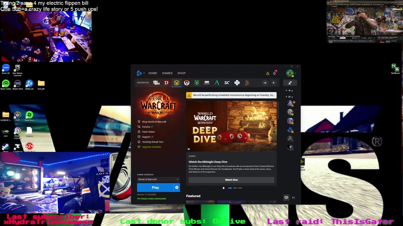Open Battle.net desktop shortcut
403x226 pixels.
[x=29, y=85]
